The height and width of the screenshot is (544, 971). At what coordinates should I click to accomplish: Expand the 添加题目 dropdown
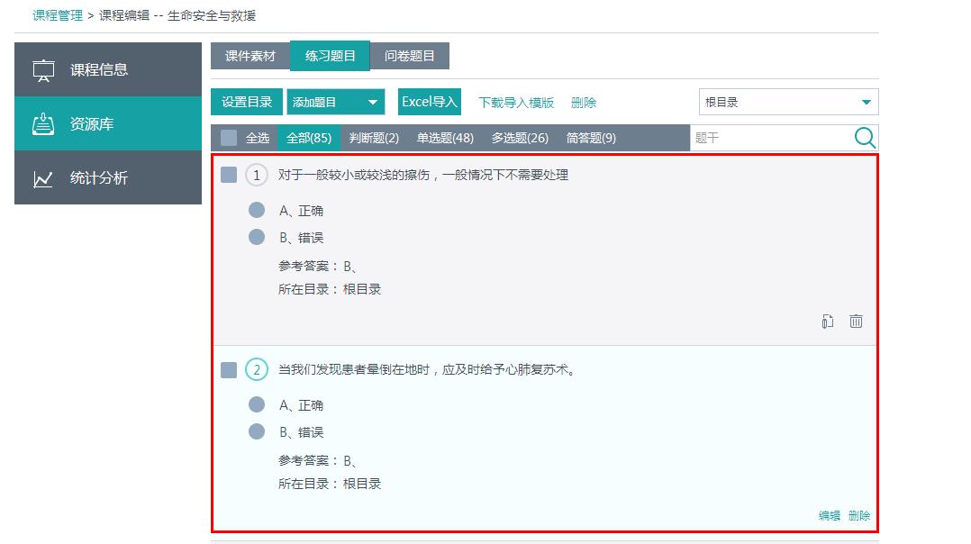(372, 103)
